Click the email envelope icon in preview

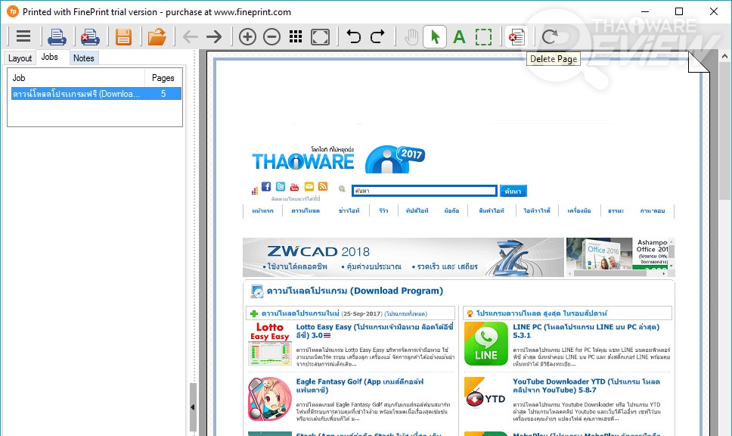click(309, 186)
